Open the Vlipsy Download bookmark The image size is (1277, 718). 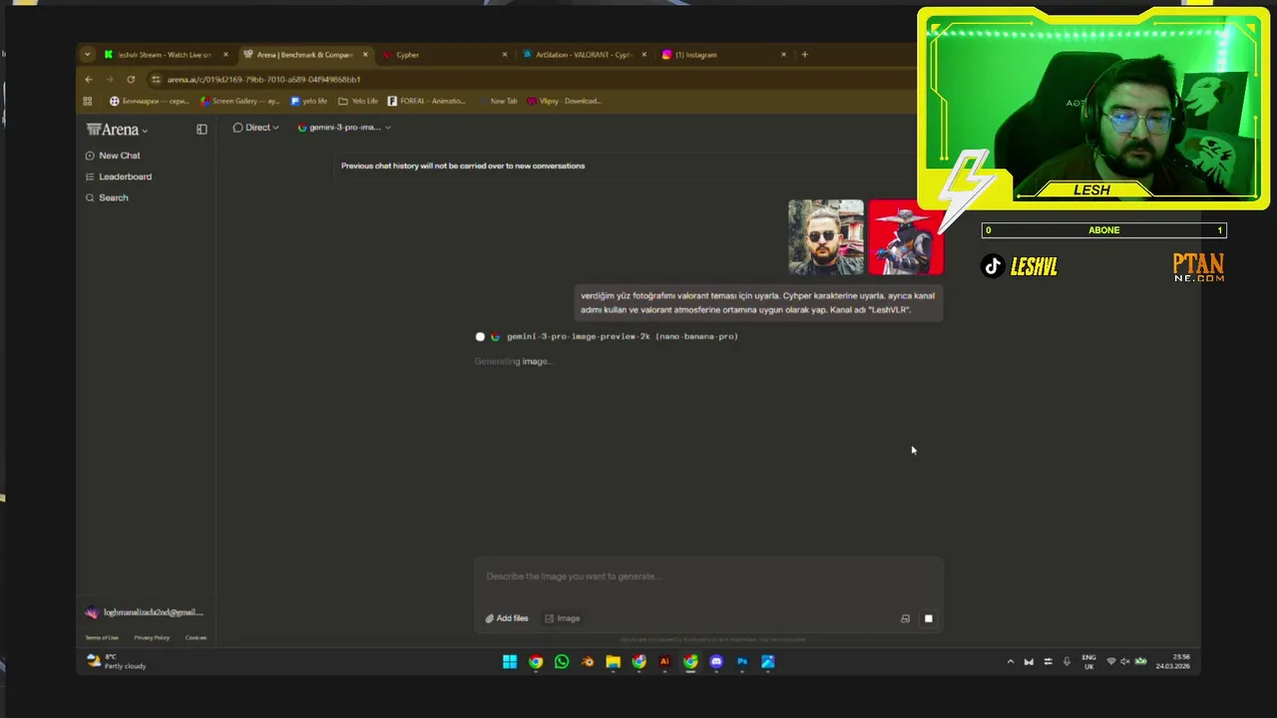(x=564, y=101)
